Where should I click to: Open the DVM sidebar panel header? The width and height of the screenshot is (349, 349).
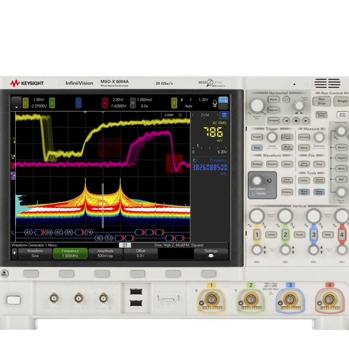coord(205,115)
